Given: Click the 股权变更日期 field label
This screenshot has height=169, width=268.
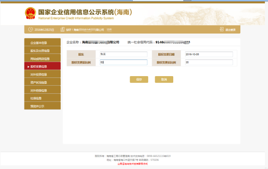Looking at the screenshot, I should tap(166, 54).
